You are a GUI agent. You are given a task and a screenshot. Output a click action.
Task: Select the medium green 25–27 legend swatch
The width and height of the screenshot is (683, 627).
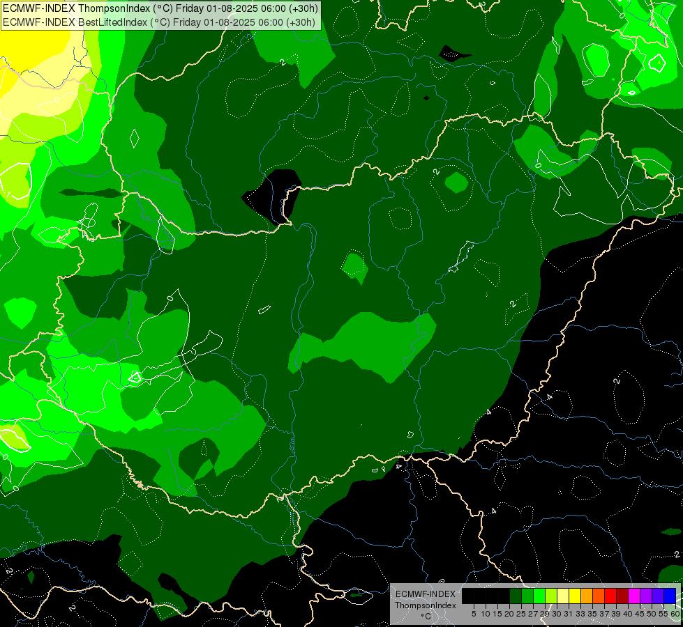coord(527,596)
